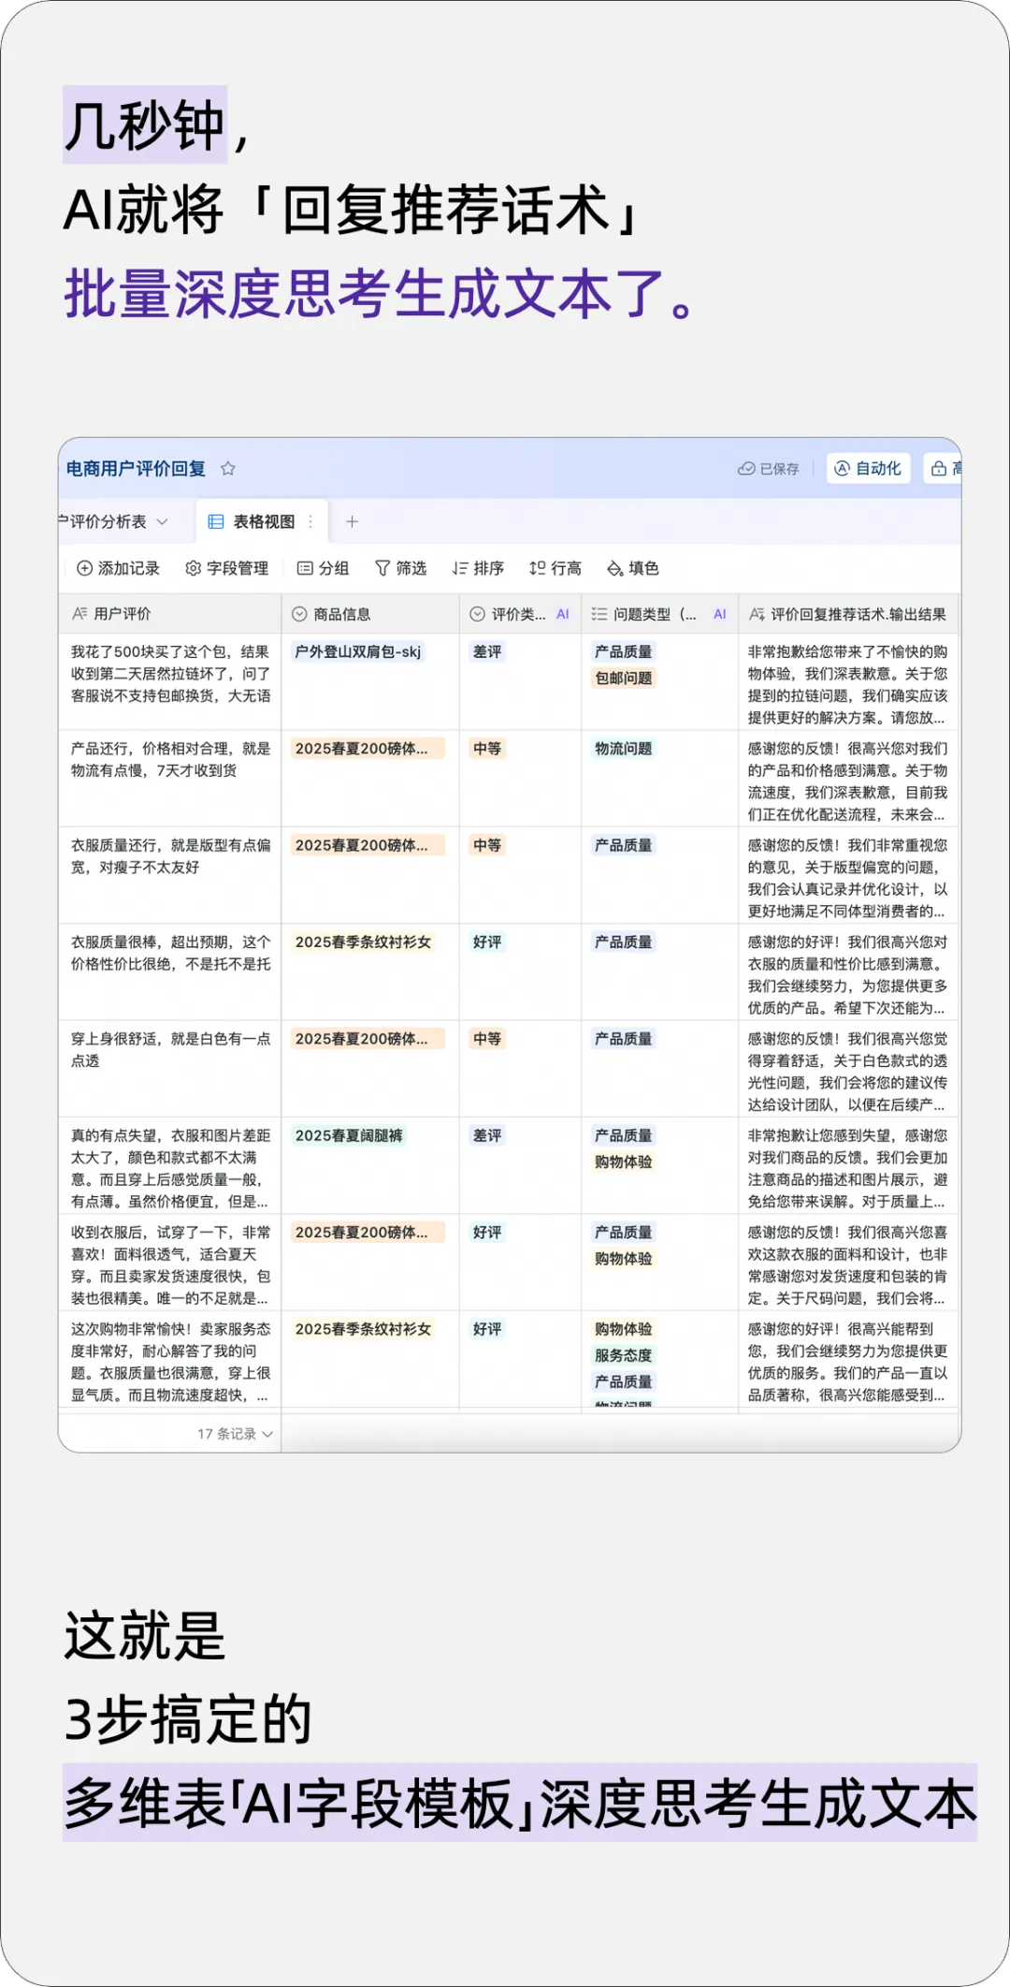The width and height of the screenshot is (1010, 1987).
Task: Open the review cell 穿上身很舒适
Action: (x=169, y=1068)
